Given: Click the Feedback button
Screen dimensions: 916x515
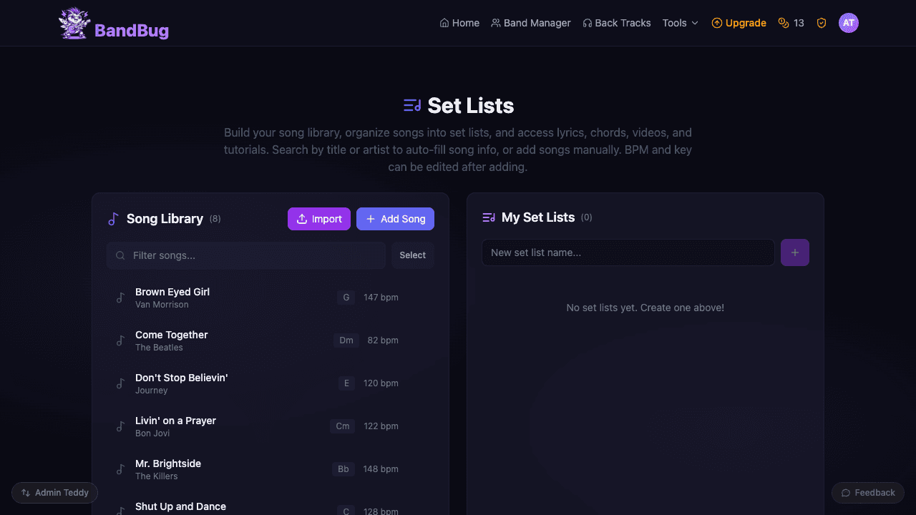Looking at the screenshot, I should pyautogui.click(x=867, y=492).
